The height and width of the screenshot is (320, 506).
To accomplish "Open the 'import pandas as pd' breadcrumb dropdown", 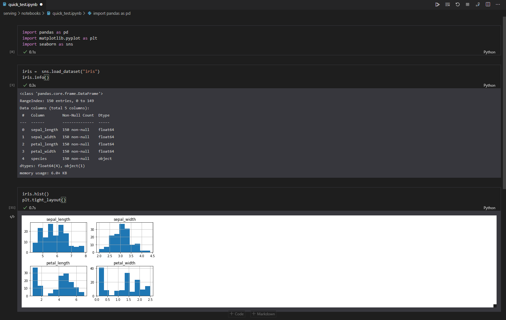I will (x=112, y=13).
